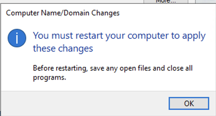Click the word 'programs.' in the message
The width and height of the screenshot is (216, 116).
pyautogui.click(x=49, y=78)
